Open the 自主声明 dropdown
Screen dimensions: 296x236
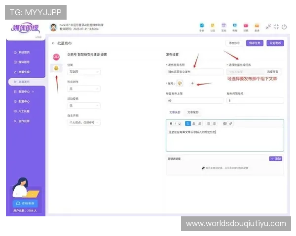pyautogui.click(x=84, y=122)
